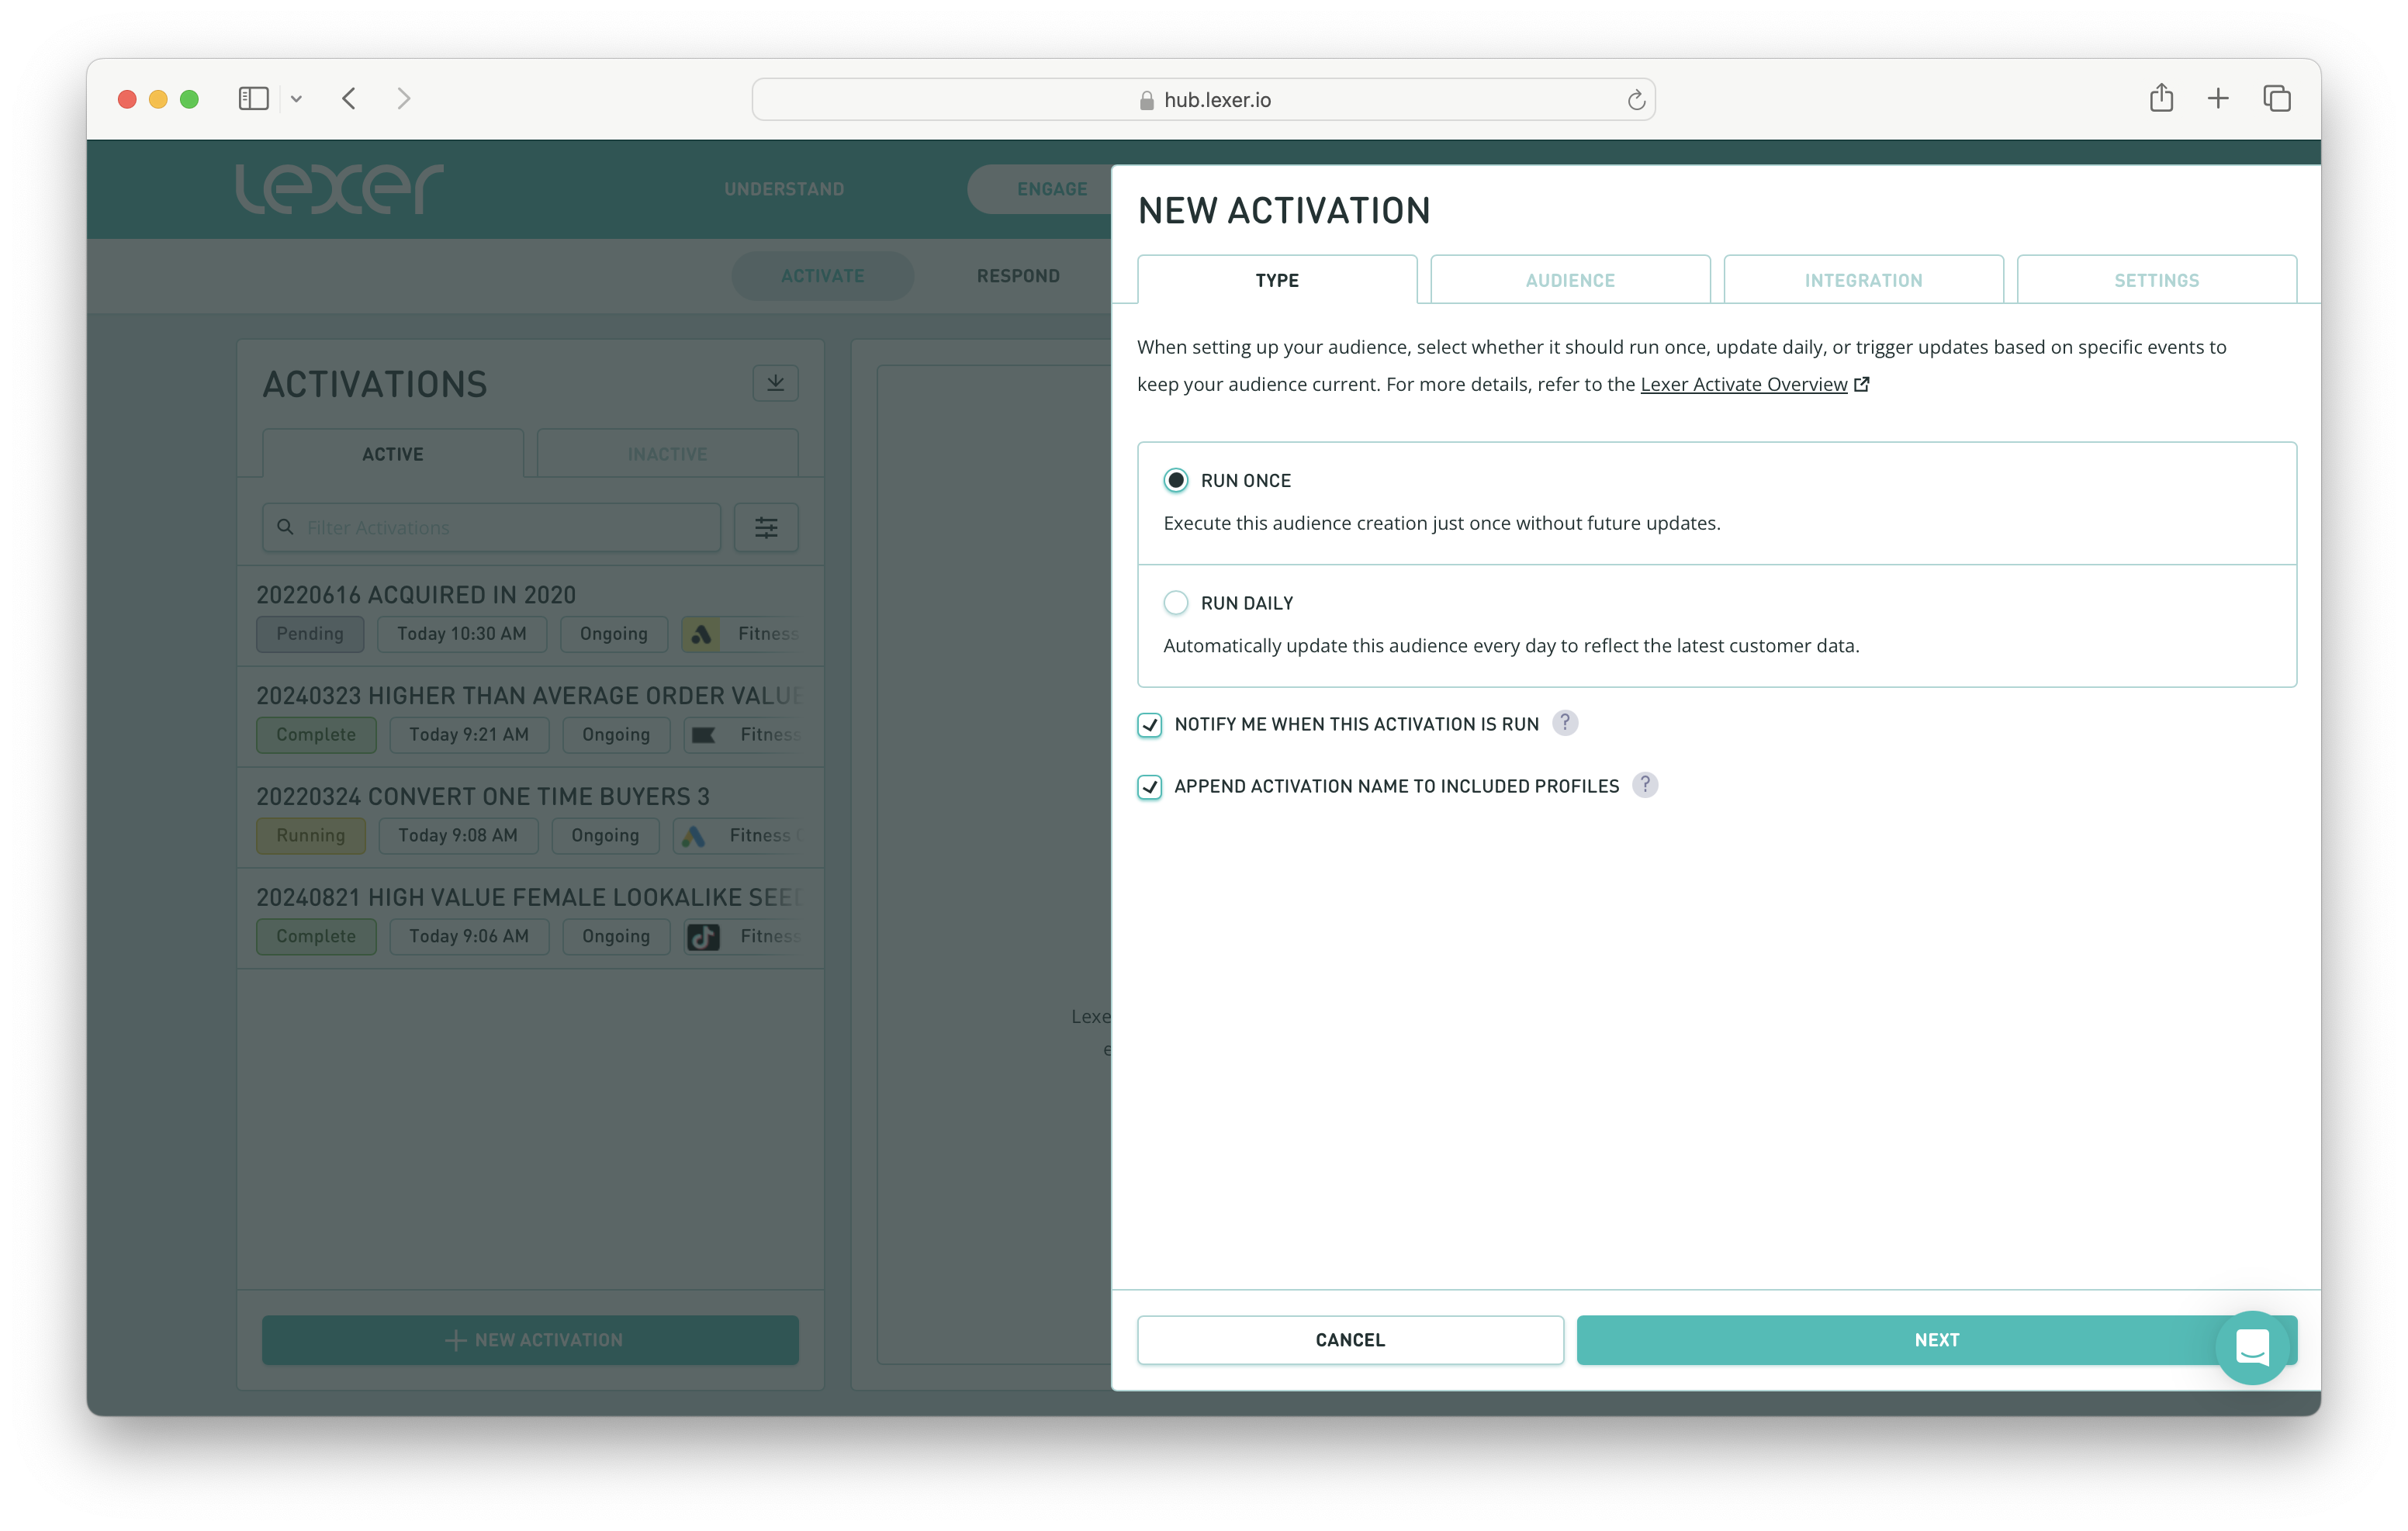The height and width of the screenshot is (1531, 2408).
Task: Add a new browser tab with plus icon
Action: click(2218, 98)
